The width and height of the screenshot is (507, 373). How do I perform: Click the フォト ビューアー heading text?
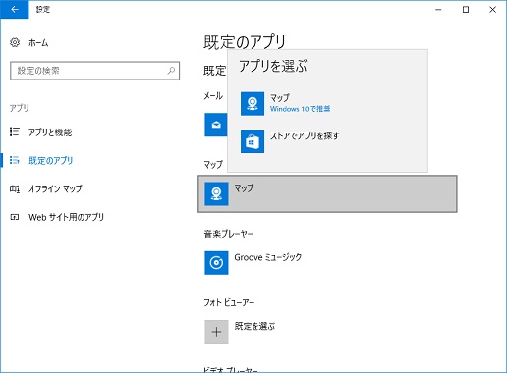(x=229, y=302)
